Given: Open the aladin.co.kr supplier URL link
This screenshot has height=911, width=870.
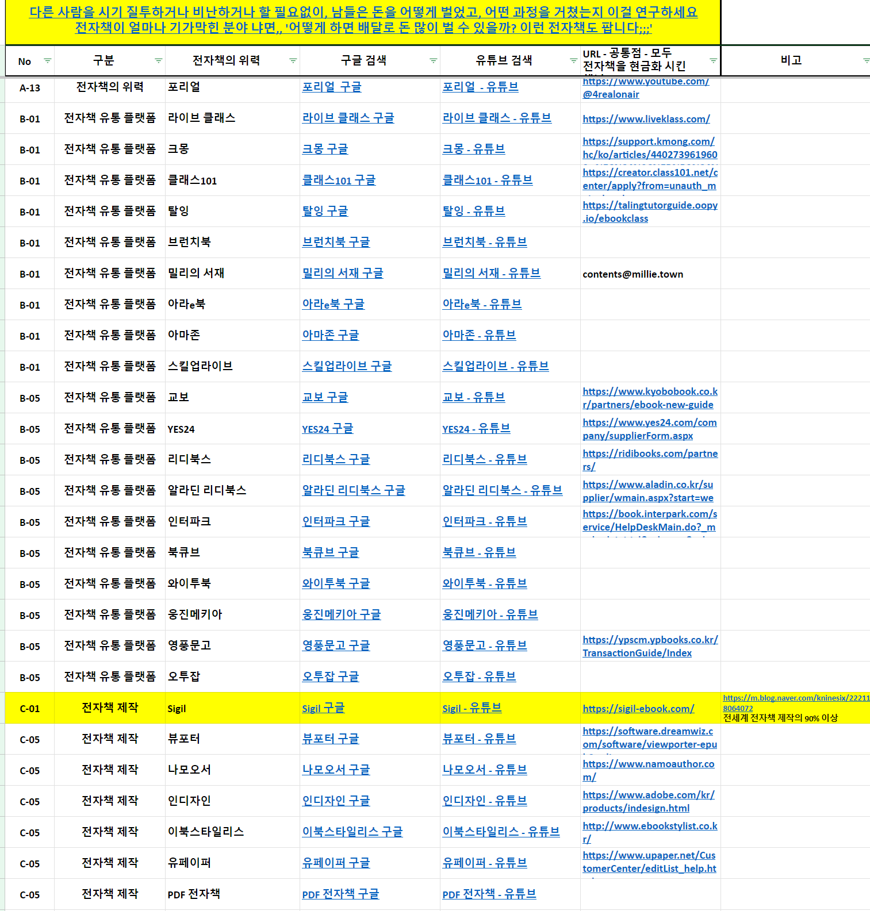Looking at the screenshot, I should tap(648, 491).
